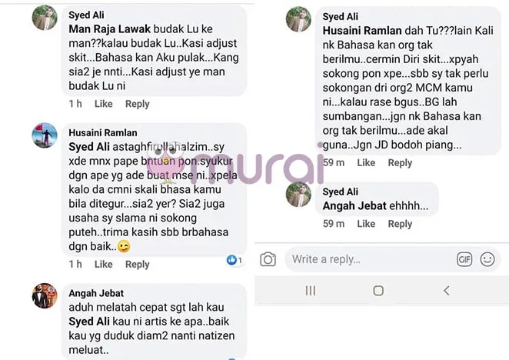Reply to Syed Ali's 'ehhhh...' comment
The image size is (509, 360).
point(400,224)
